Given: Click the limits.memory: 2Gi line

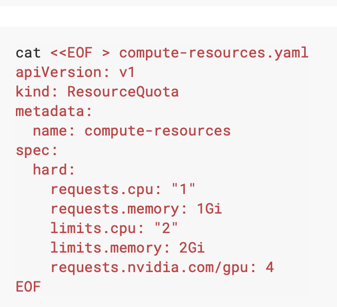Looking at the screenshot, I should [x=127, y=248].
